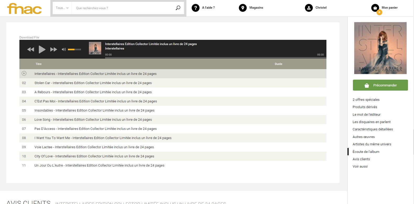Open the Mon panier basket icon
The height and width of the screenshot is (204, 414).
375,8
